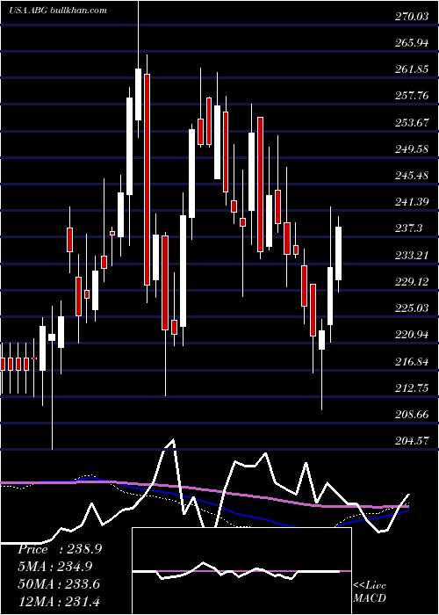The image size is (439, 615).
Task: Click the '<<Live MACD' label
Action: click(x=370, y=591)
